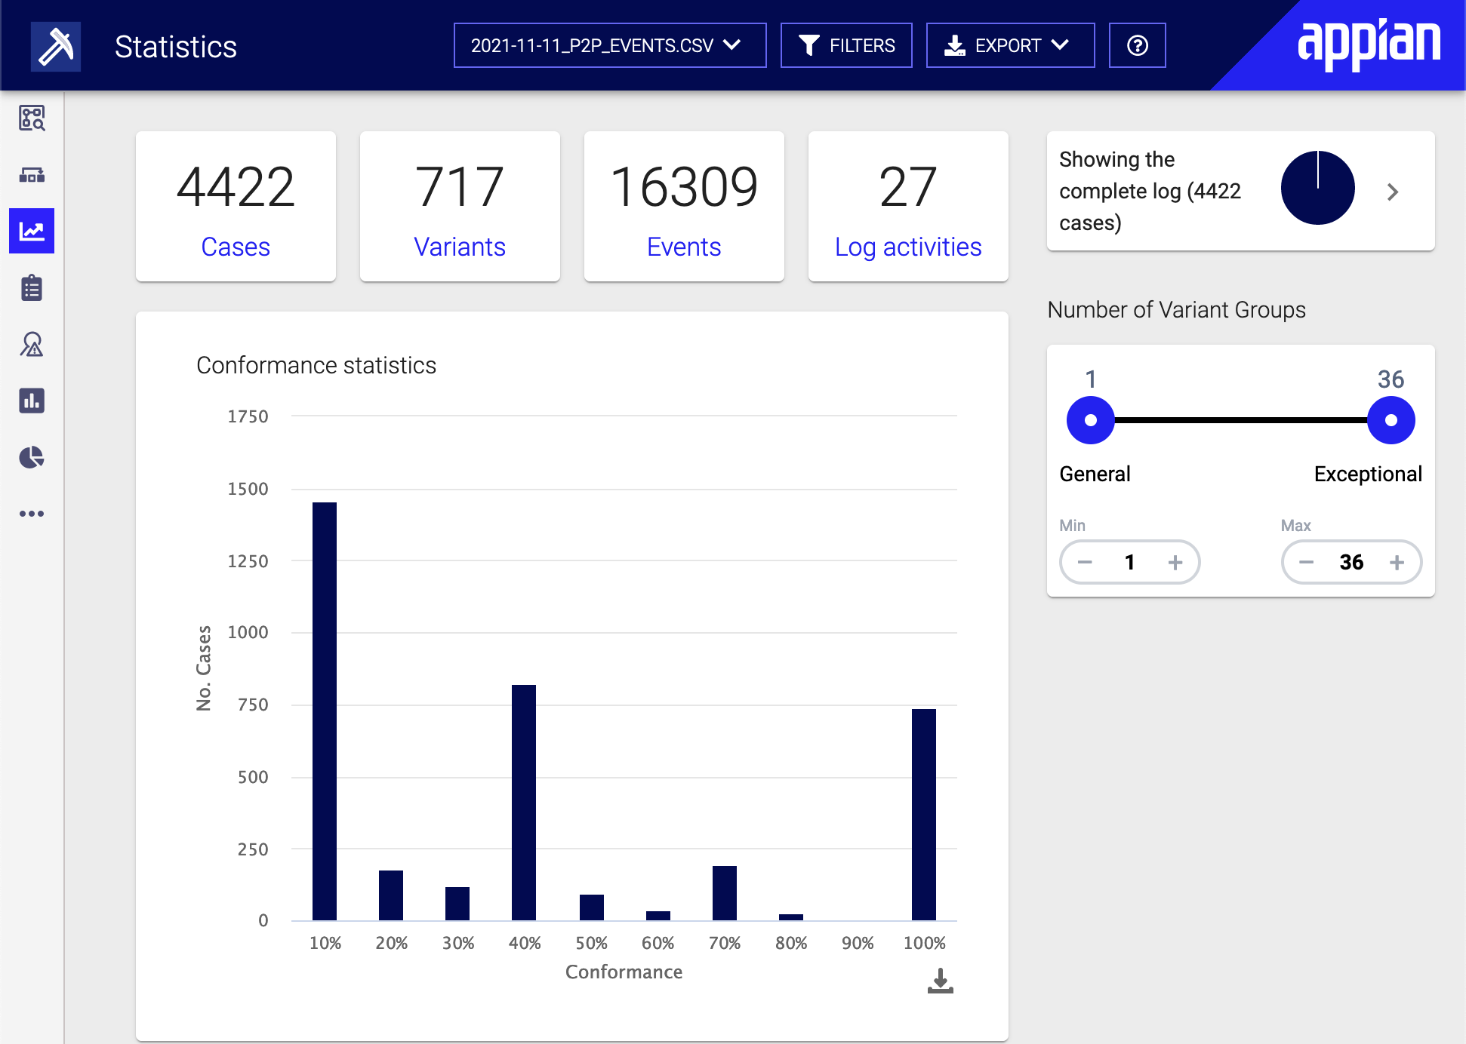Click the No. Cases y-axis label
The width and height of the screenshot is (1466, 1044).
click(x=204, y=668)
